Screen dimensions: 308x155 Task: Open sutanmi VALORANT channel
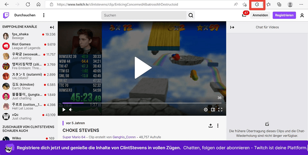tap(29, 76)
